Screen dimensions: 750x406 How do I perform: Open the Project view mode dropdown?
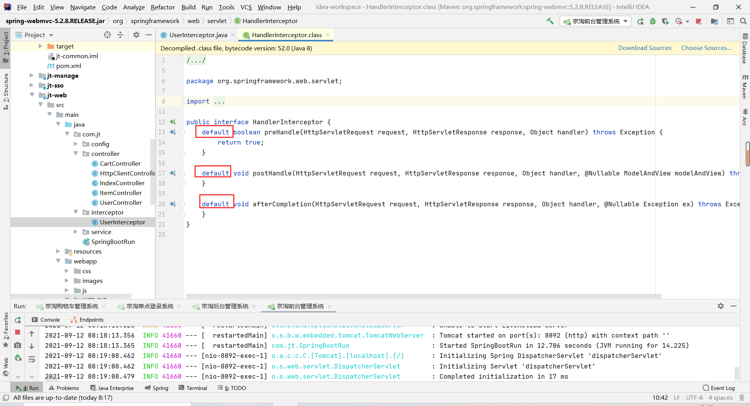pos(51,35)
